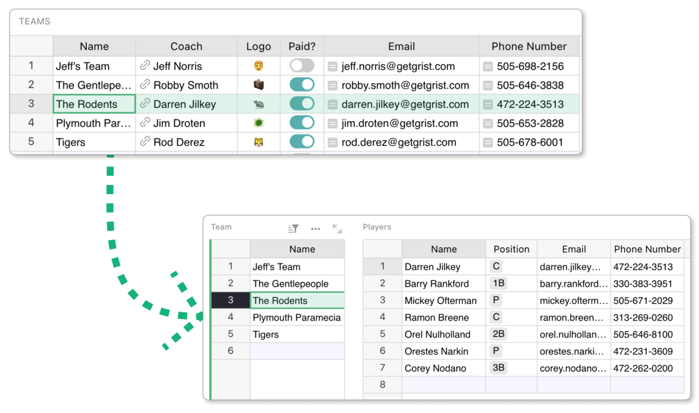Select player Orel Nulholland name cell
Image resolution: width=699 pixels, height=413 pixels.
(444, 334)
